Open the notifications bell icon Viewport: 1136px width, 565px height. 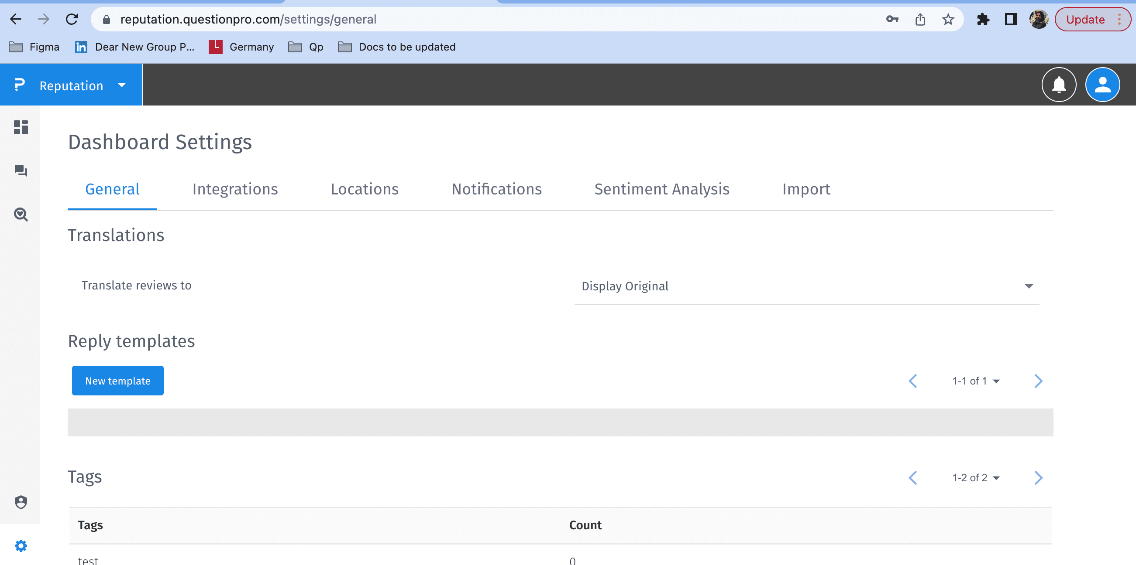tap(1058, 85)
